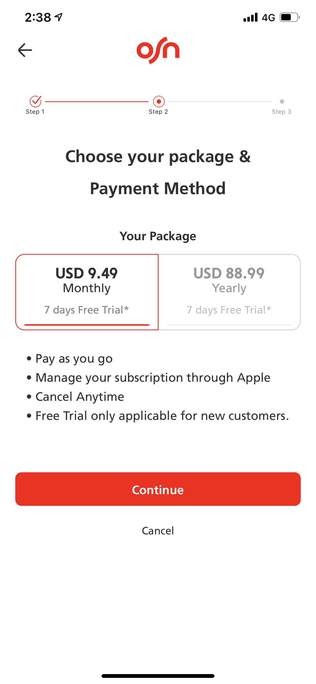Viewport: 316px width, 684px height.
Task: Tap the back arrow icon
Action: 25,50
